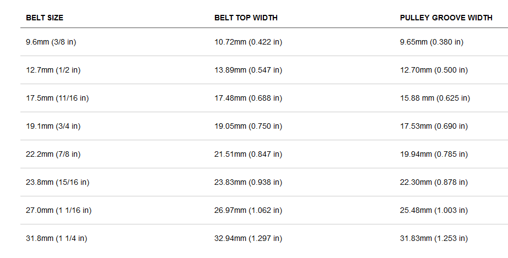Click the 15.88 mm (0.625 in) groove width value
508x258 pixels.
click(435, 98)
